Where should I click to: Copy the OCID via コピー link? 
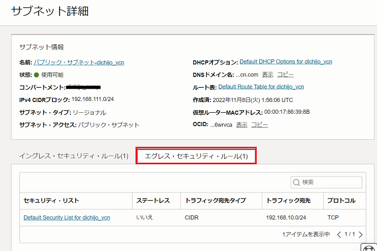tap(259, 124)
